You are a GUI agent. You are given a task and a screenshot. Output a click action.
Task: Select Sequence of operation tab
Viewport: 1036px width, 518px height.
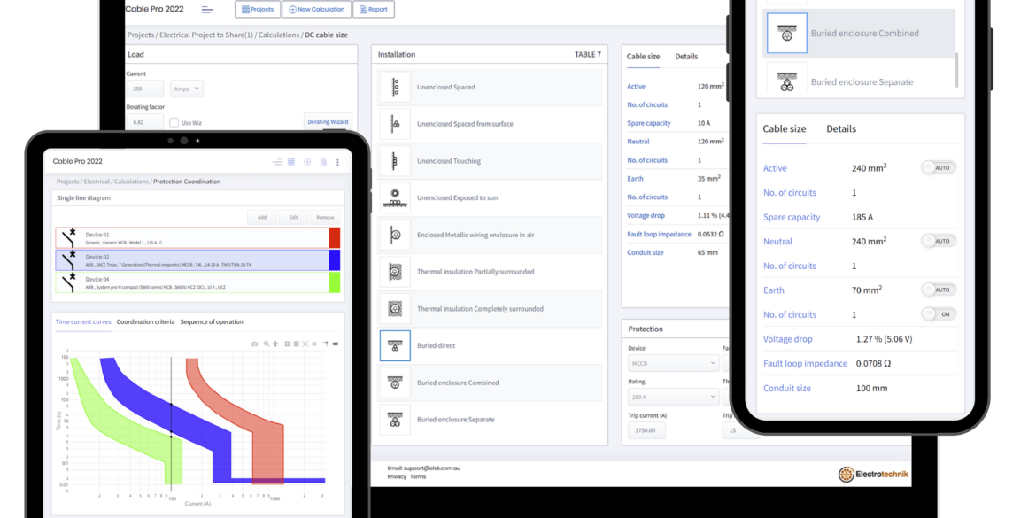coord(212,321)
